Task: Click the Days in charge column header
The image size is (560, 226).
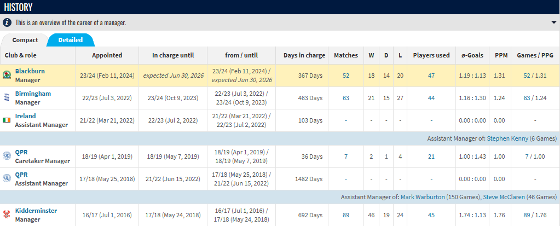Action: [304, 55]
